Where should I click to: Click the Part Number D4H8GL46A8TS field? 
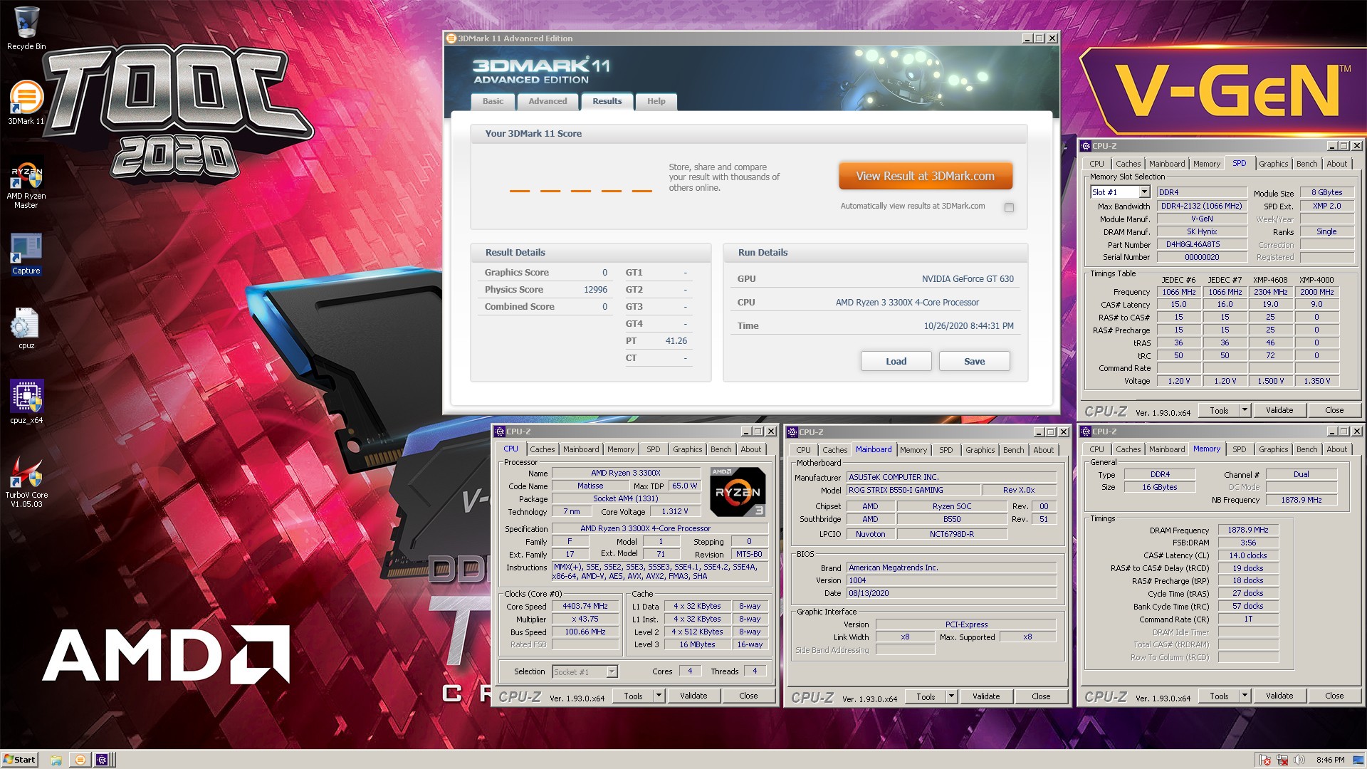(x=1202, y=244)
